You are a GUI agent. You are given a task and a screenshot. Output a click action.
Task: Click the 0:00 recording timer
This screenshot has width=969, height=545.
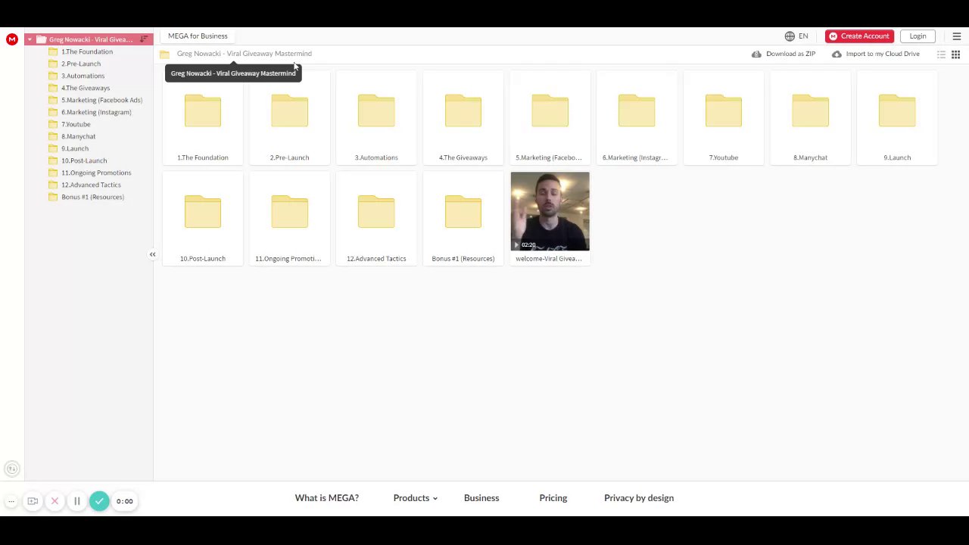[x=125, y=501]
